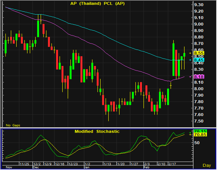Select the 1/13 date marker
The image size is (217, 170).
[107, 164]
